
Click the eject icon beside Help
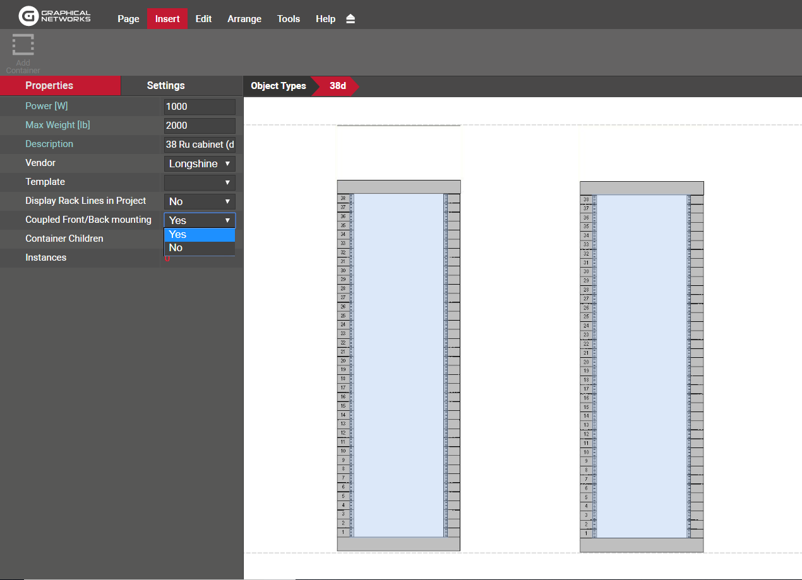point(350,19)
